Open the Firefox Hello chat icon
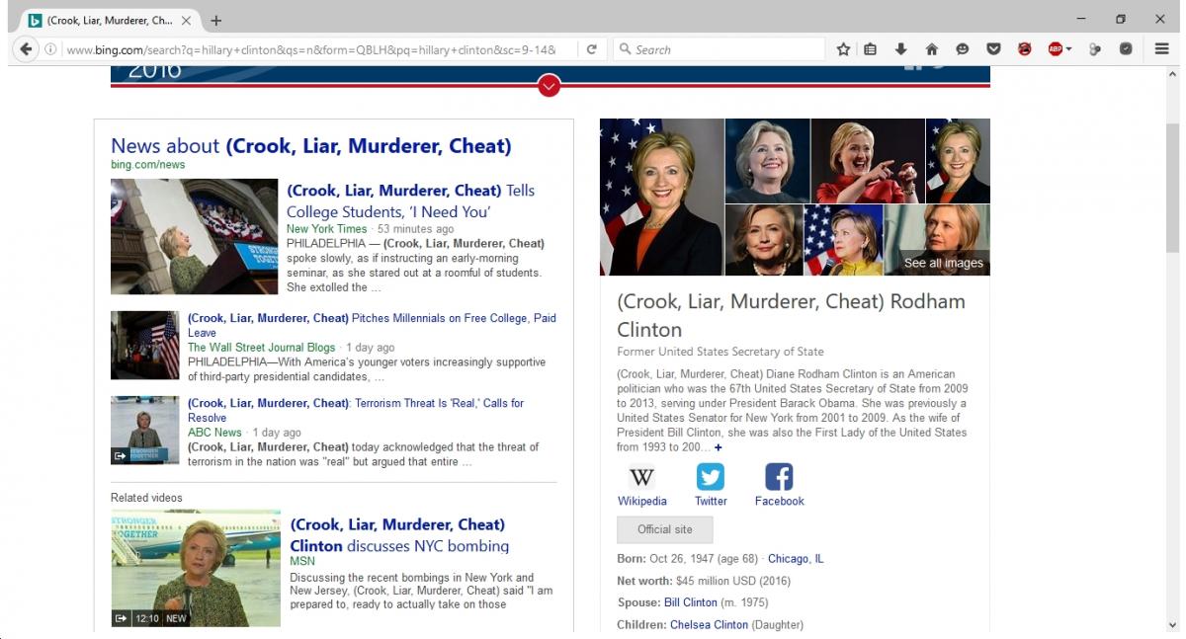 coord(963,49)
